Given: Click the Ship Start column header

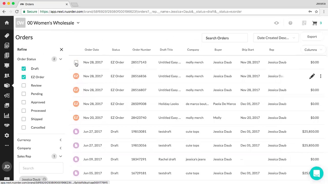Looking at the screenshot, I should click(248, 50).
